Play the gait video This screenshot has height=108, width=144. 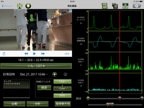34,54
